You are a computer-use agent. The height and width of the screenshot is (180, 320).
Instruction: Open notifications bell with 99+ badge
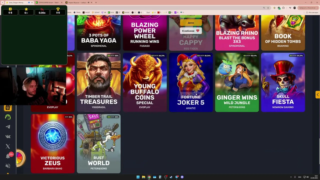click(x=8, y=156)
